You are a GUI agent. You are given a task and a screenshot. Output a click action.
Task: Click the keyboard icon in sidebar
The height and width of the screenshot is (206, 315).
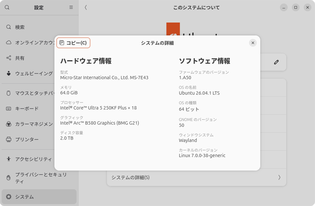click(x=9, y=108)
